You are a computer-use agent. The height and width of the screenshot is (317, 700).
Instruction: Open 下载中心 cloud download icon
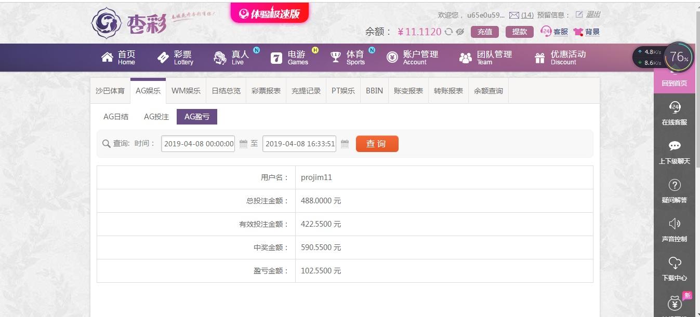point(675,263)
